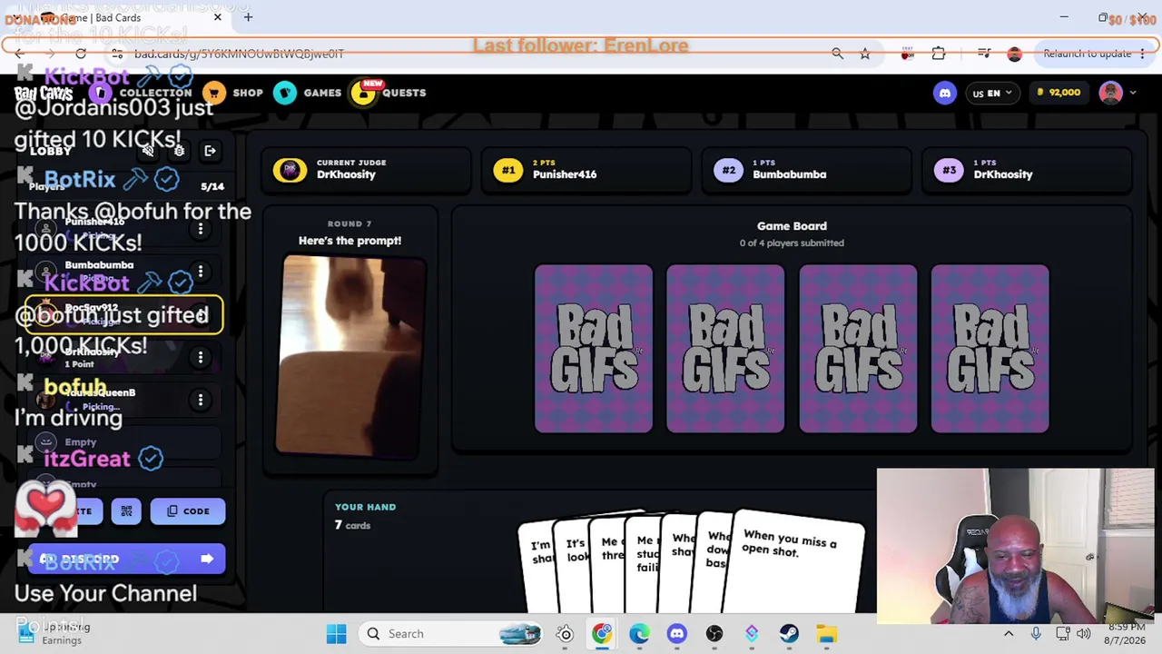Image resolution: width=1162 pixels, height=654 pixels.
Task: Click the fourth Bad GIFs card
Action: click(x=990, y=349)
